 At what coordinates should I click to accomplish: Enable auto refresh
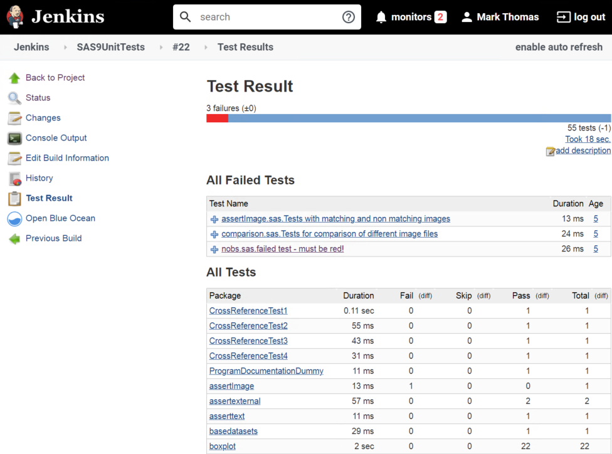pyautogui.click(x=559, y=47)
